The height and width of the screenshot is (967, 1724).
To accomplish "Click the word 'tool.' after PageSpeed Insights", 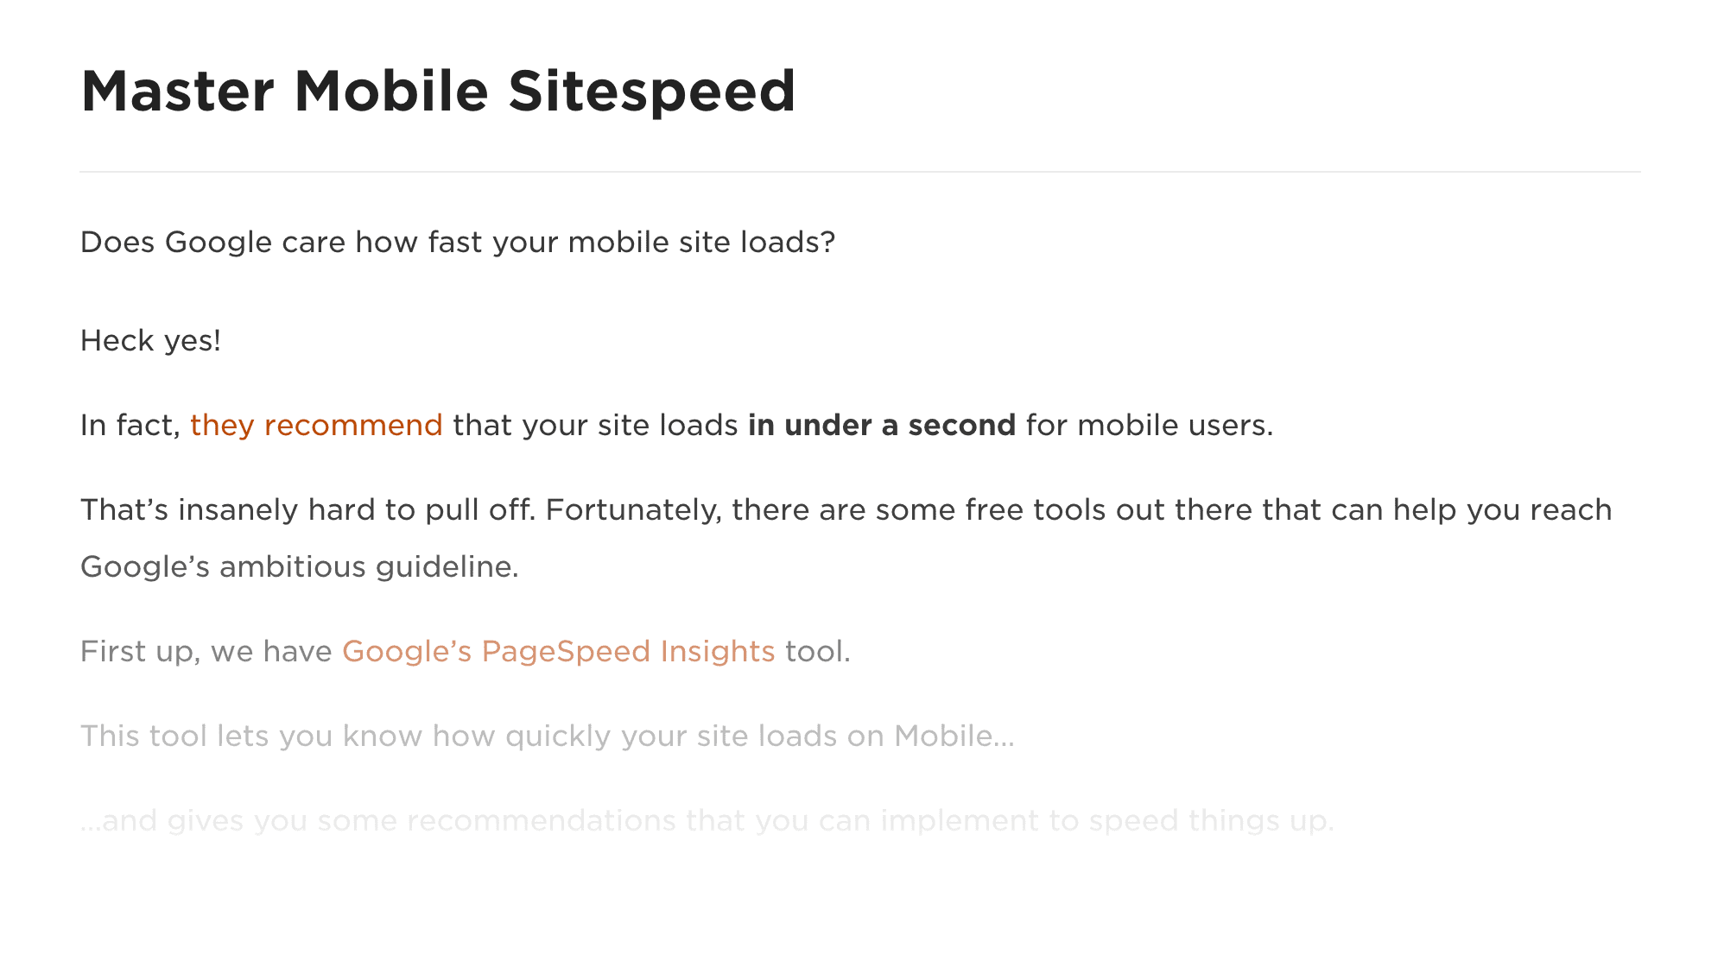I will pyautogui.click(x=818, y=652).
